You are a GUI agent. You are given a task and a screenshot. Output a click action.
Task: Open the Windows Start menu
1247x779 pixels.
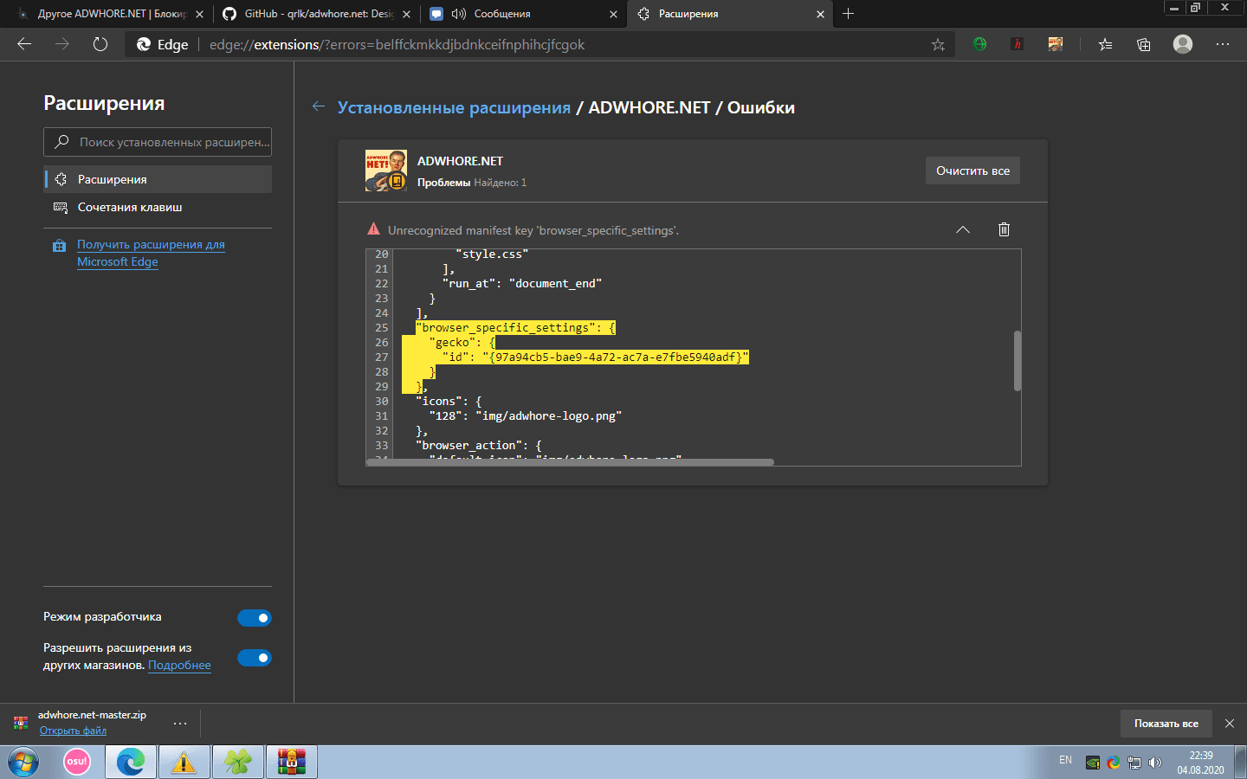pyautogui.click(x=23, y=762)
